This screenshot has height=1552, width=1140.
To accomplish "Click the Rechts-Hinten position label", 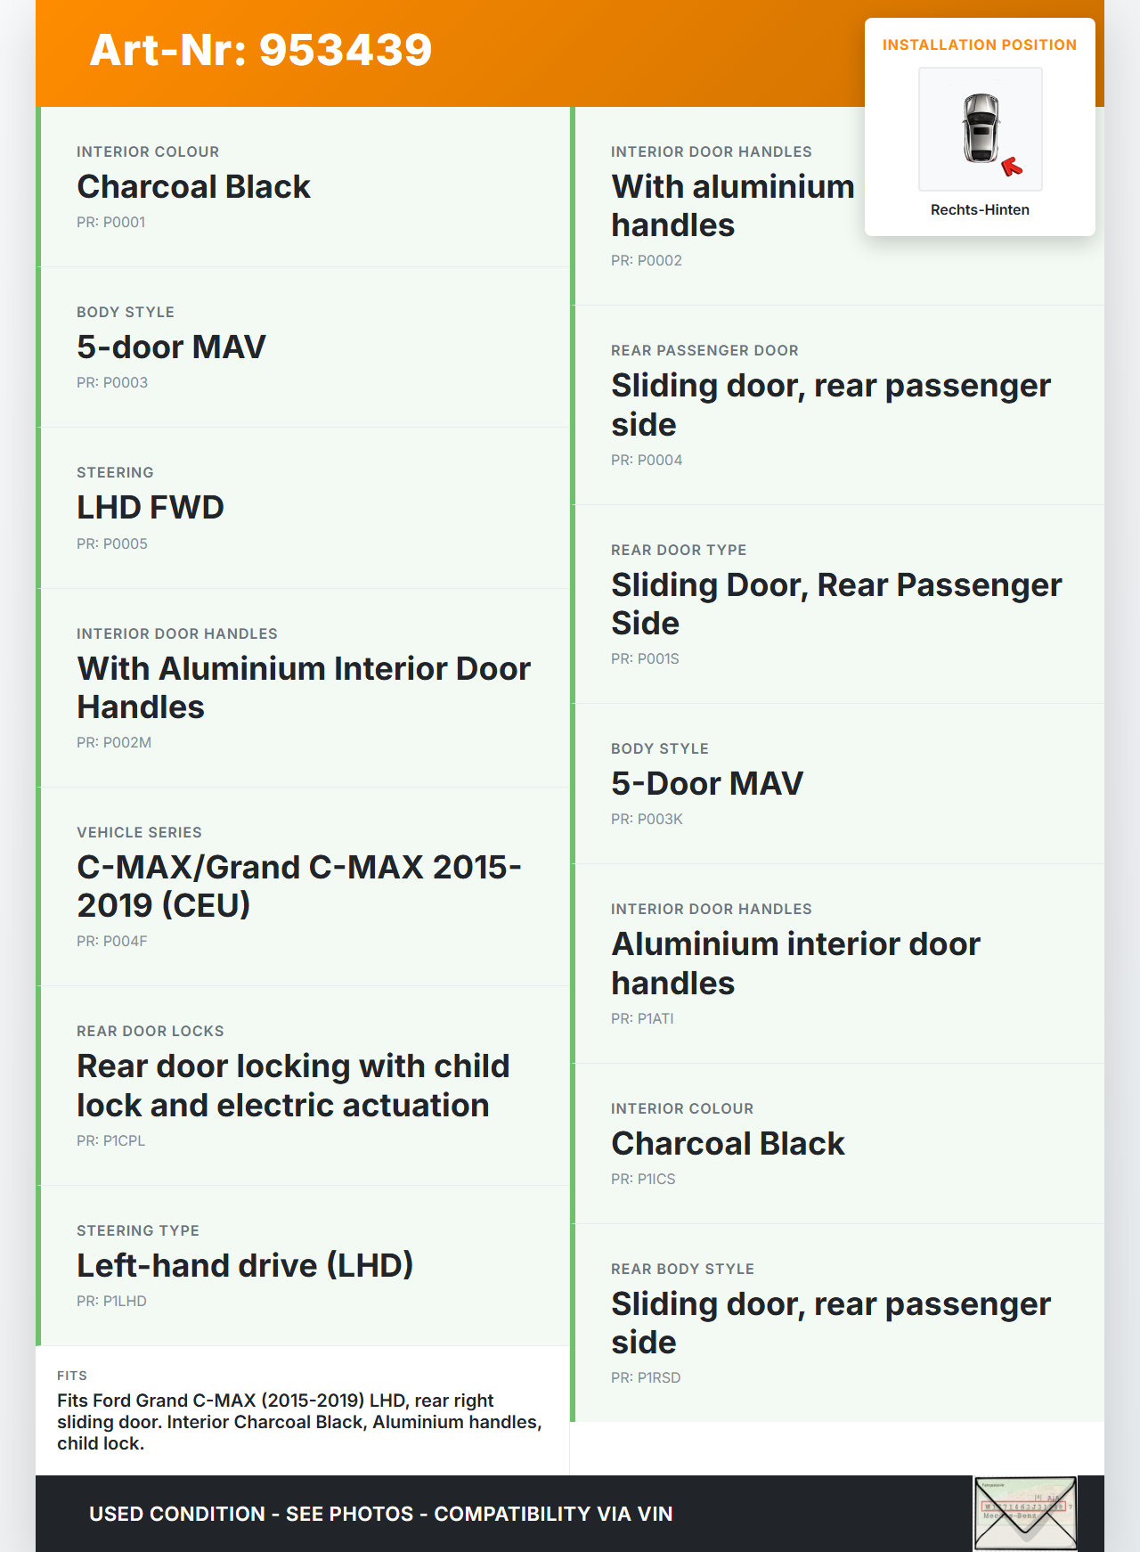I will tap(980, 209).
